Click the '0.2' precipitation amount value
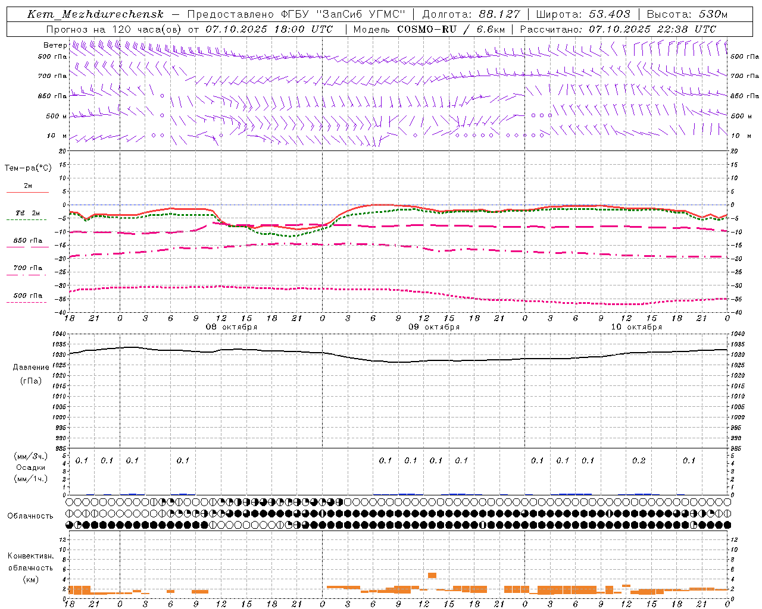Viewport: 762px width, 609px height. click(x=639, y=461)
